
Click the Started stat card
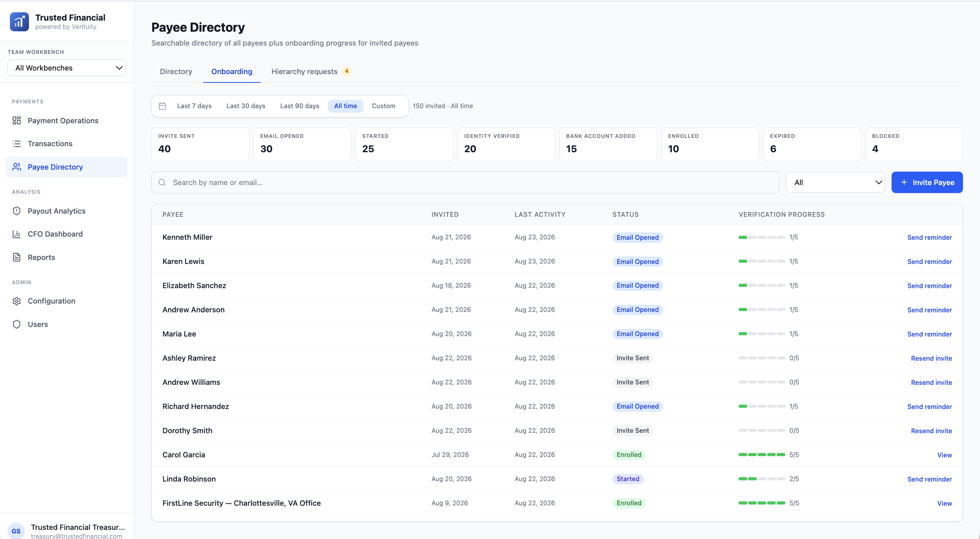404,144
